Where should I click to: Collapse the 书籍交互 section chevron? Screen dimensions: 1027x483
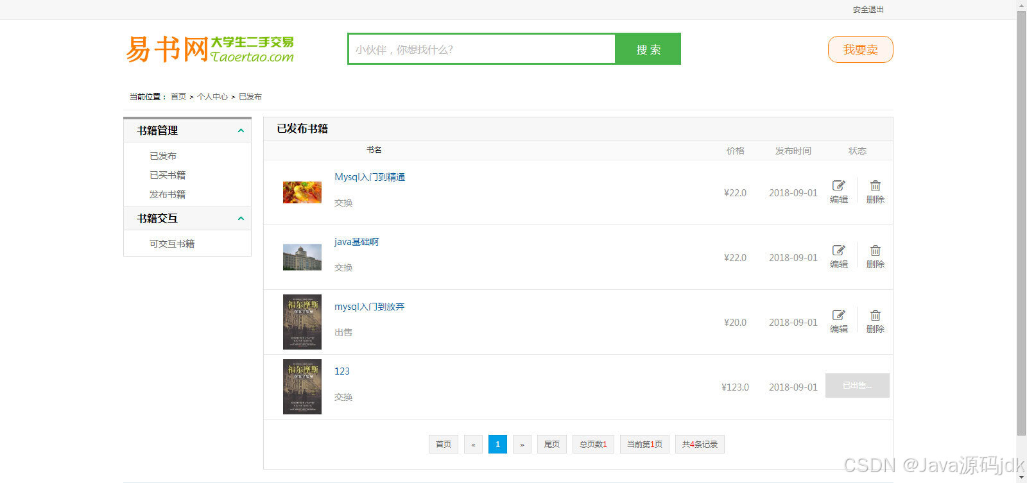click(x=241, y=218)
